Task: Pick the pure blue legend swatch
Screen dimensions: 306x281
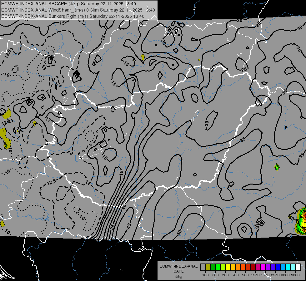Action: (x=278, y=267)
